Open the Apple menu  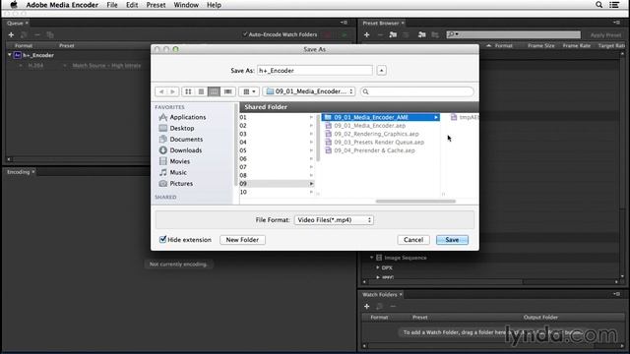click(14, 5)
